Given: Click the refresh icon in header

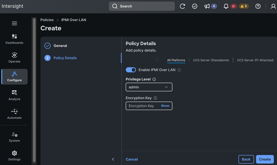Looking at the screenshot, I should 182,6.
